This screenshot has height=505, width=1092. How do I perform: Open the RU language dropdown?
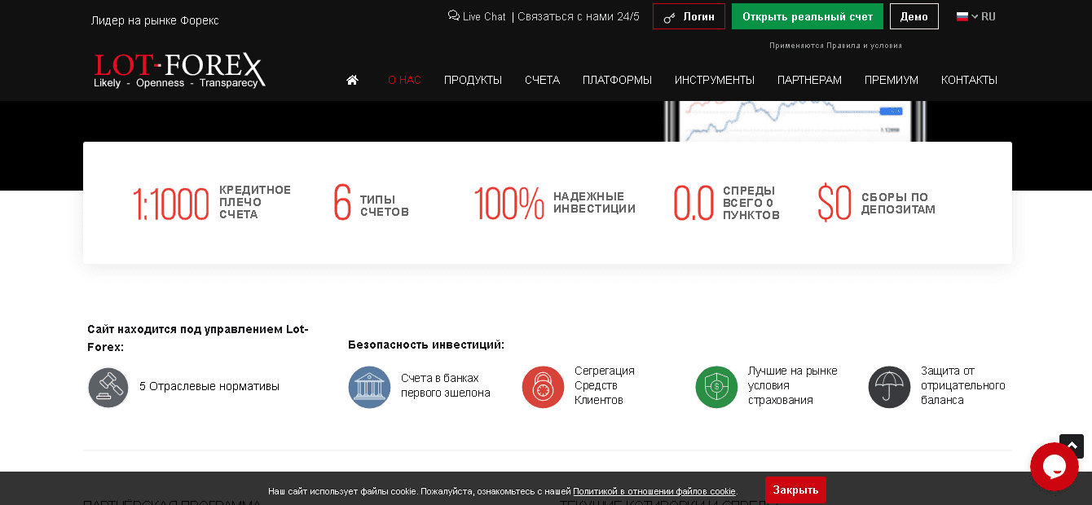click(975, 16)
